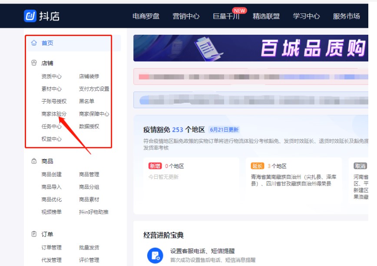Open 视频榜单 in the sidebar

pos(51,212)
